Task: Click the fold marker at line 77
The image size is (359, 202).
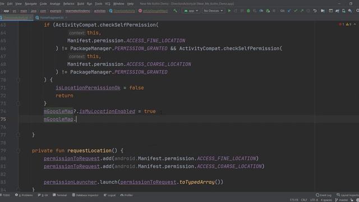Action: tap(19, 135)
